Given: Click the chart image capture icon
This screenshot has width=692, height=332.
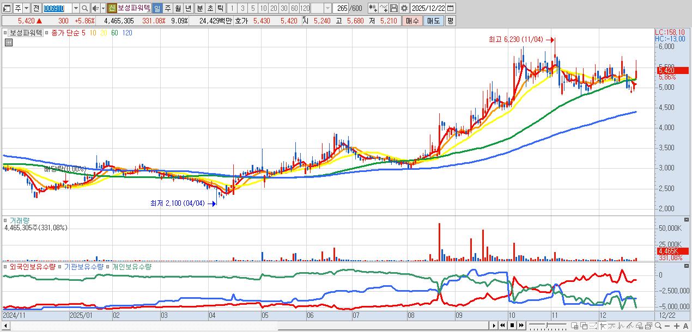Looking at the screenshot, I should (x=649, y=325).
